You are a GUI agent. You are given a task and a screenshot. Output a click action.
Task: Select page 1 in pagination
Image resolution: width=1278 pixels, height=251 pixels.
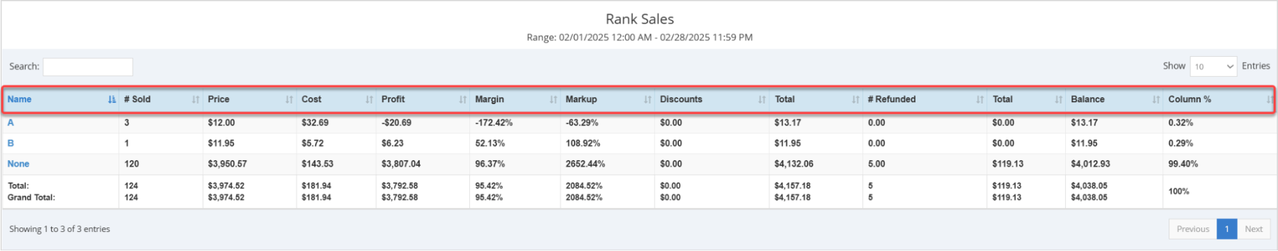pos(1226,229)
